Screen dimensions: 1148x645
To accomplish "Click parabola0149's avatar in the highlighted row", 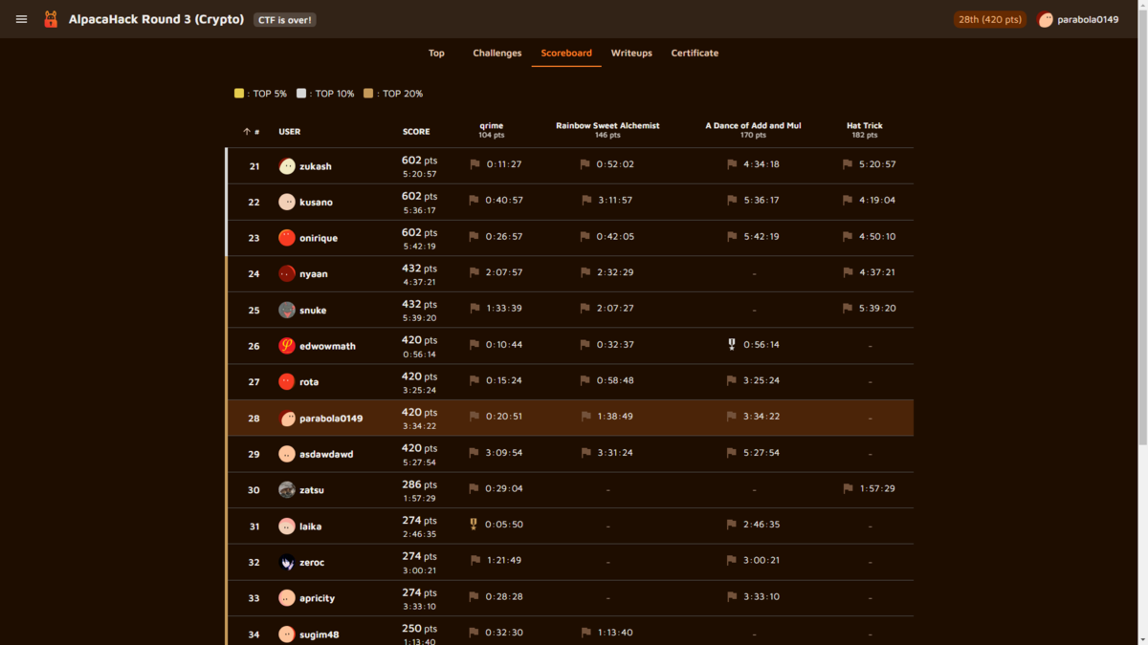I will pos(287,419).
